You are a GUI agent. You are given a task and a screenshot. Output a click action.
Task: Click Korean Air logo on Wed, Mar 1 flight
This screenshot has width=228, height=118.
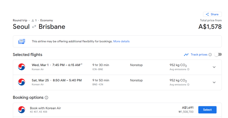coord(22,67)
